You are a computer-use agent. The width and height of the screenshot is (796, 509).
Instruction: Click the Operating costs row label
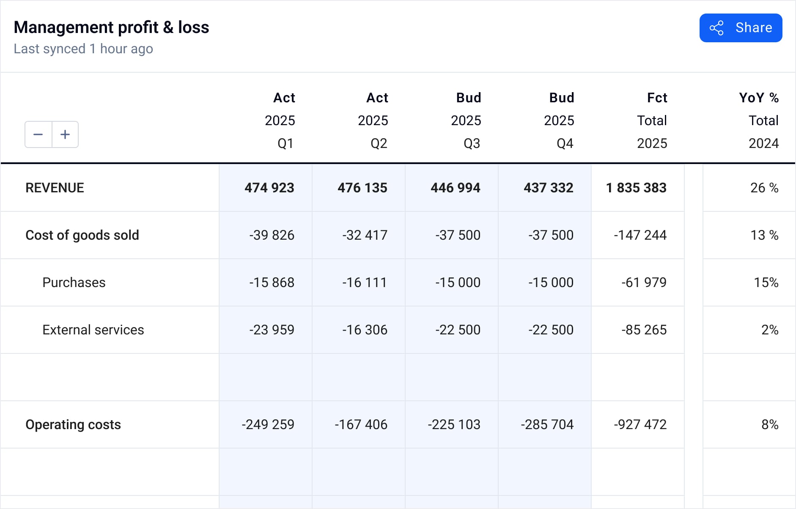click(x=73, y=424)
